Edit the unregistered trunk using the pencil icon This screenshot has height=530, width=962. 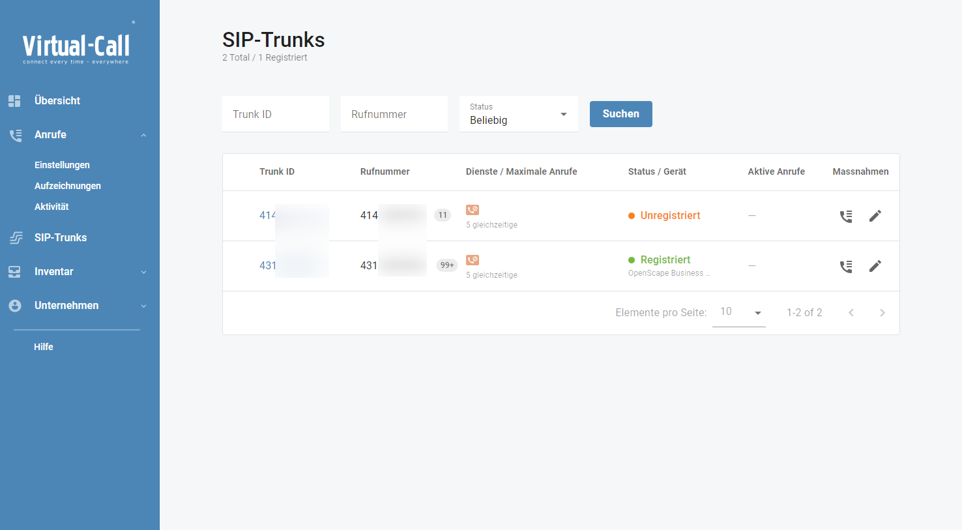(x=875, y=215)
